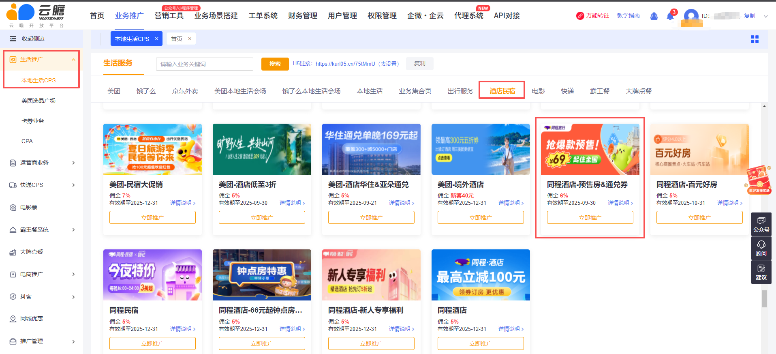Open 代理系统 top menu
776x354 pixels.
tap(469, 16)
